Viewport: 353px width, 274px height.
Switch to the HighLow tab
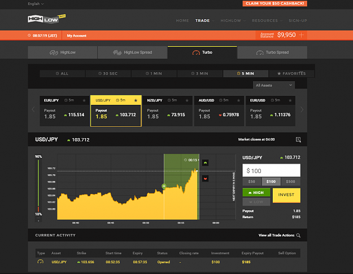62,52
